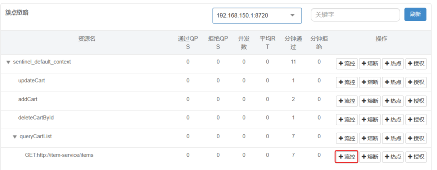
Task: Select the deleteCartById resource name
Action: (36, 118)
